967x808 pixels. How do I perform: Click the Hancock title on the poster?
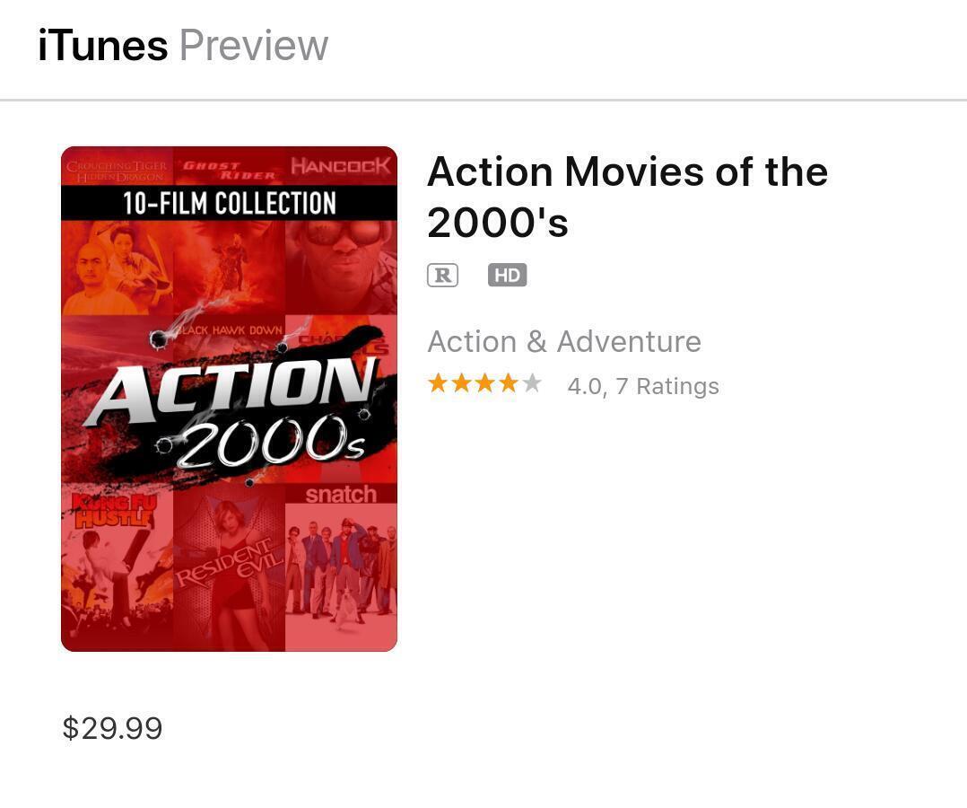(x=341, y=166)
